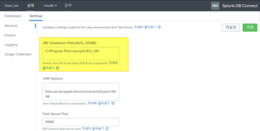The image size is (260, 131).
Task: Click the JRE Installation Path field
Action: [81, 53]
